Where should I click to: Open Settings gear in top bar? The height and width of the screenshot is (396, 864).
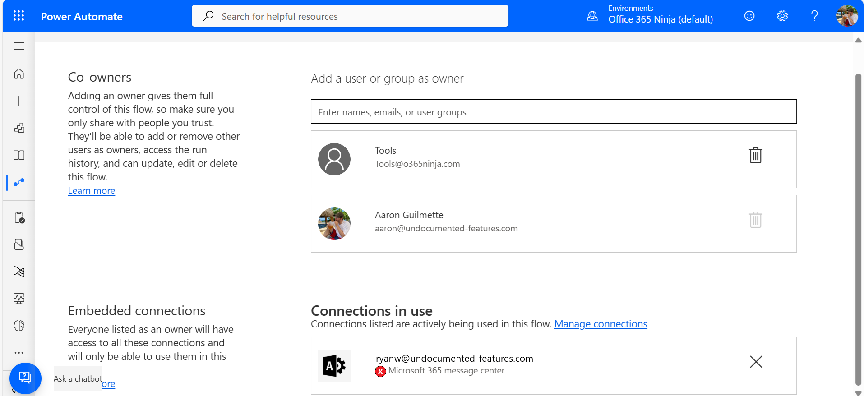pos(782,16)
